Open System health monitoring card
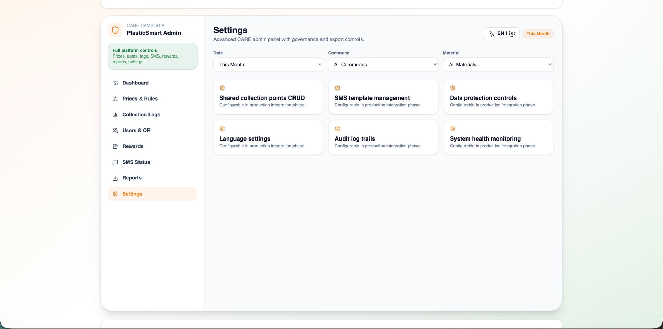663x329 pixels. pos(499,137)
